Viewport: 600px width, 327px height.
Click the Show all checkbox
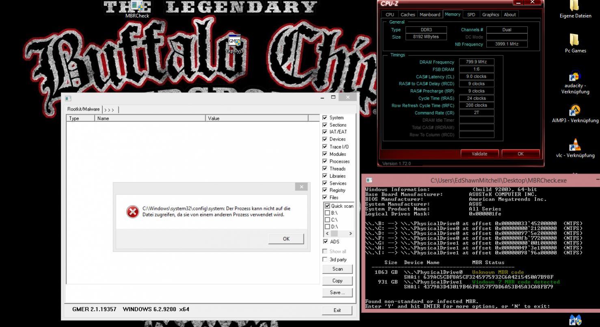[x=325, y=251]
